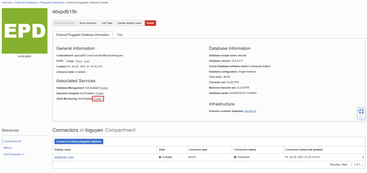Open the ebspdb19c_conn connector link

pyautogui.click(x=64, y=157)
